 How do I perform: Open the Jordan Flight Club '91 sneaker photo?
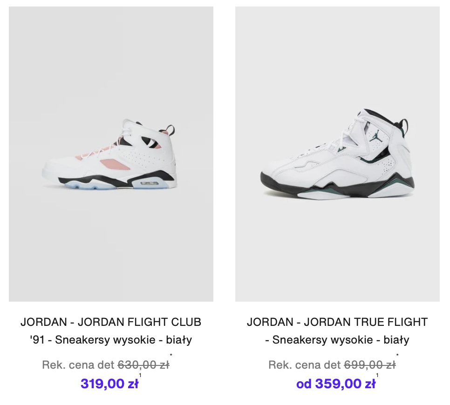(x=111, y=154)
